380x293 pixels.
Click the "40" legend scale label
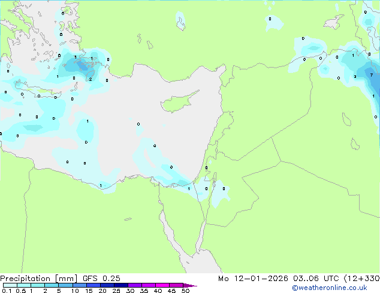(x=158, y=291)
